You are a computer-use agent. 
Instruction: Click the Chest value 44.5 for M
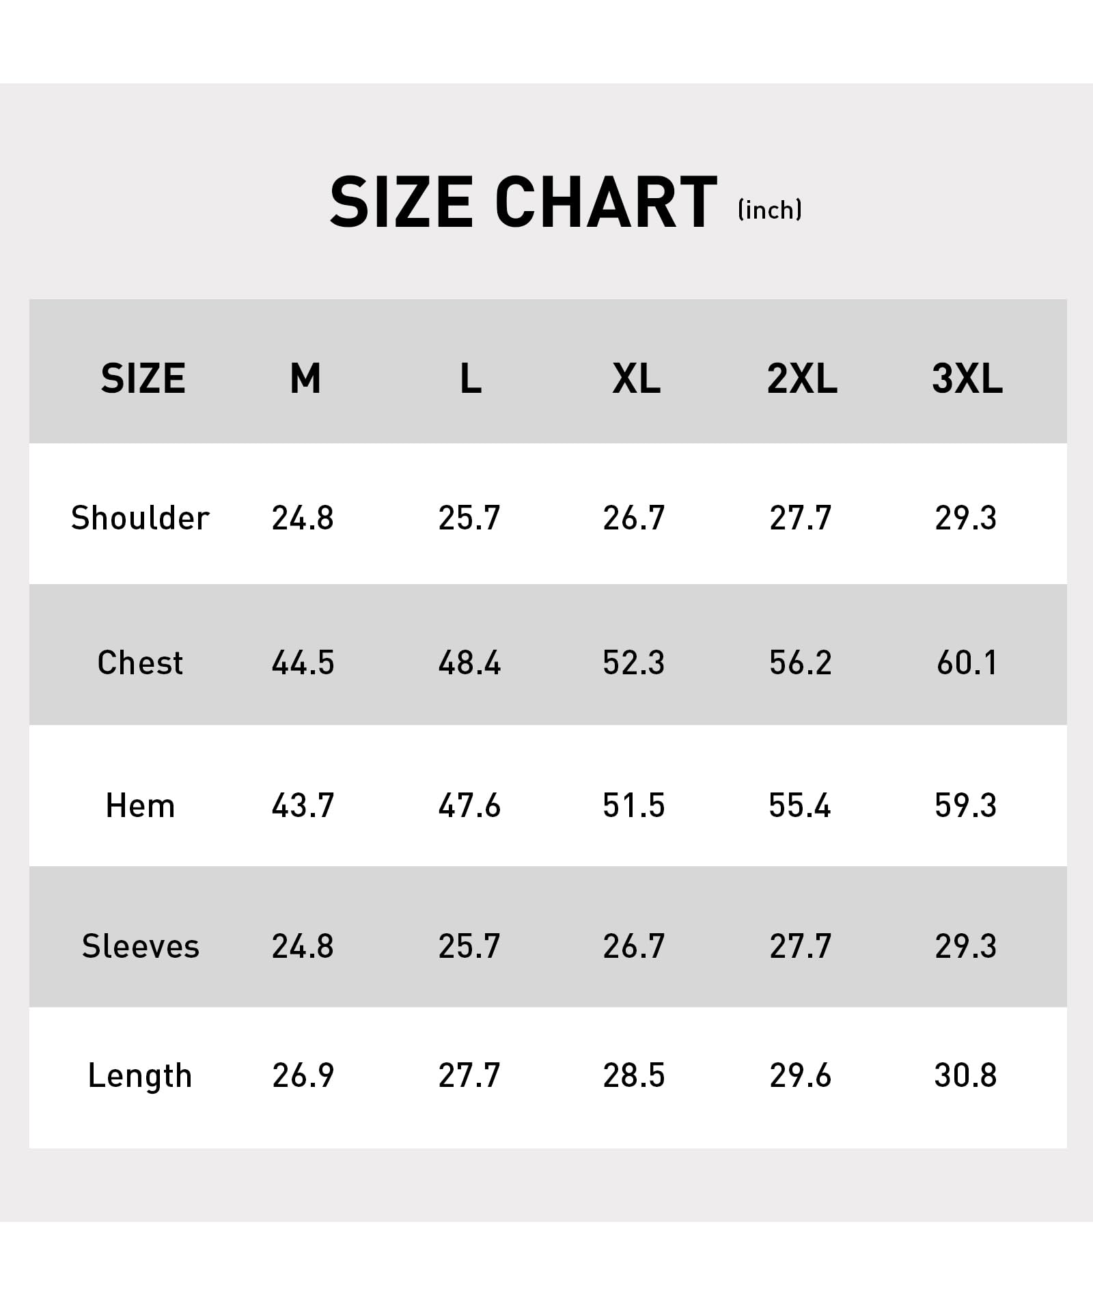(x=303, y=663)
